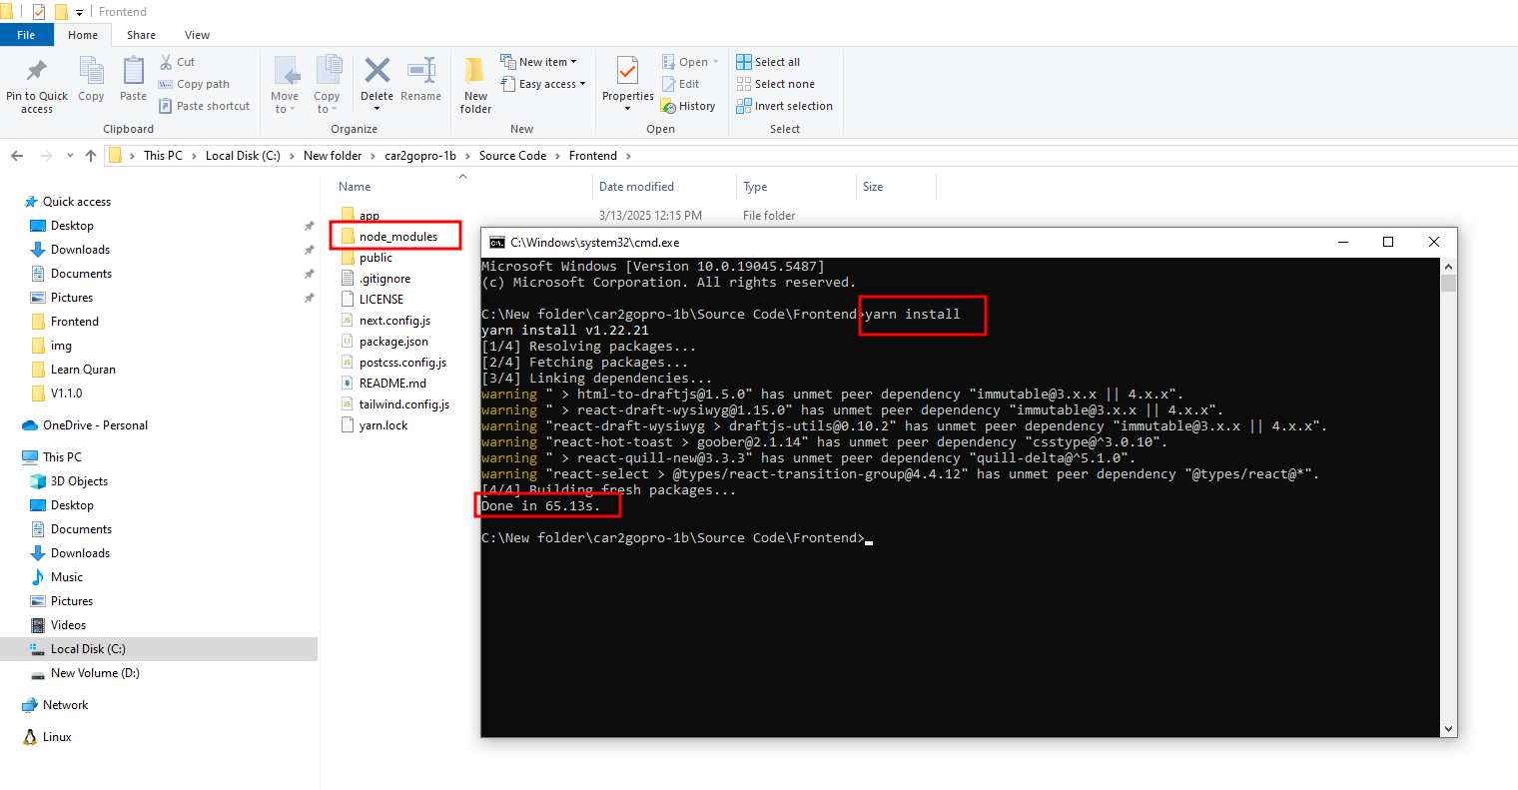
Task: Click cmd window scrollbar down arrow
Action: click(x=1448, y=729)
